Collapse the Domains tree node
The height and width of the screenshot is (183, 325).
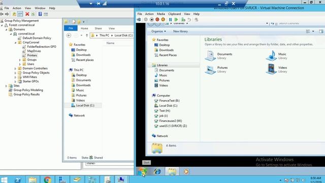[x=7, y=29]
